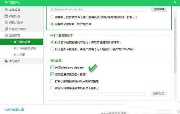Click the D:\360Downloads\HotFix\ path field
This screenshot has height=114, width=180.
98,9
